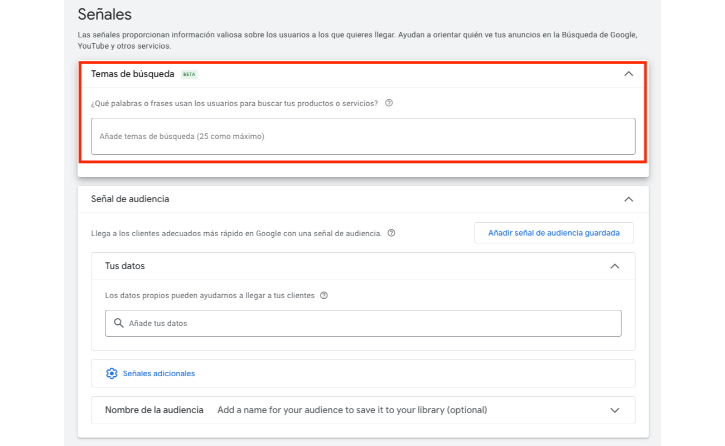Click help icon next to search themes question
The height and width of the screenshot is (446, 725).
pos(389,103)
